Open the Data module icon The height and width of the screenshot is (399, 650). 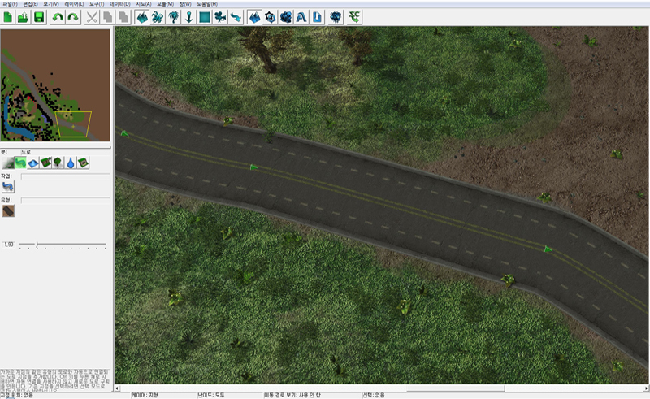point(286,17)
